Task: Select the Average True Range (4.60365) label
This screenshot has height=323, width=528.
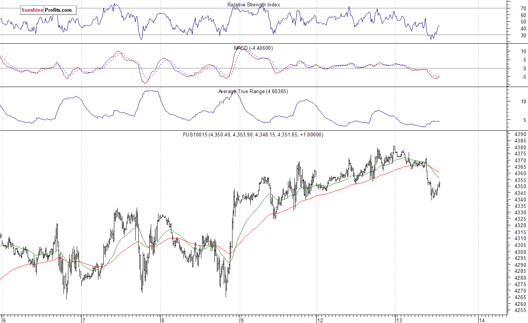Action: 253,91
